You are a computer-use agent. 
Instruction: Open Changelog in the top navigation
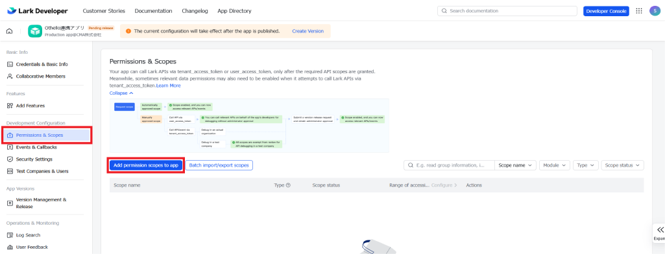click(195, 11)
